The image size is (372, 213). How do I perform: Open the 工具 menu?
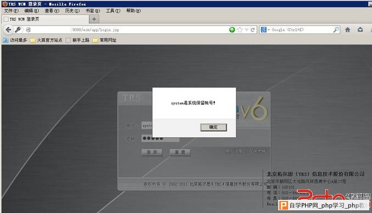click(113, 10)
